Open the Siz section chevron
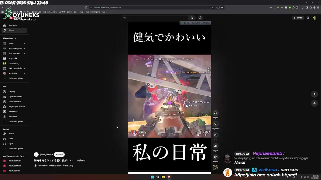The height and width of the screenshot is (180, 321). click(8, 86)
